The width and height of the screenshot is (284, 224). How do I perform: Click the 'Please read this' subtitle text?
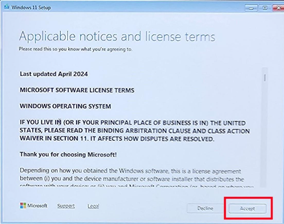tap(75, 49)
